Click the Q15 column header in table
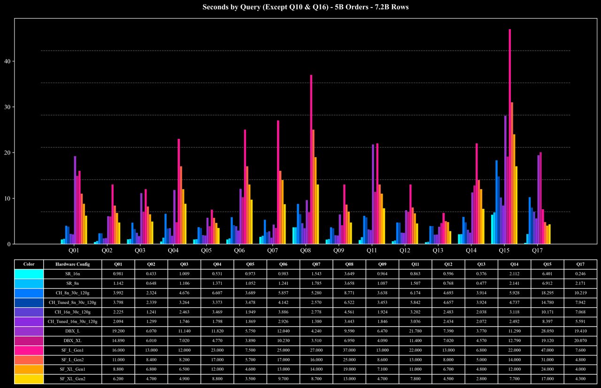Screen dimensions: 601x388 (x=547, y=264)
